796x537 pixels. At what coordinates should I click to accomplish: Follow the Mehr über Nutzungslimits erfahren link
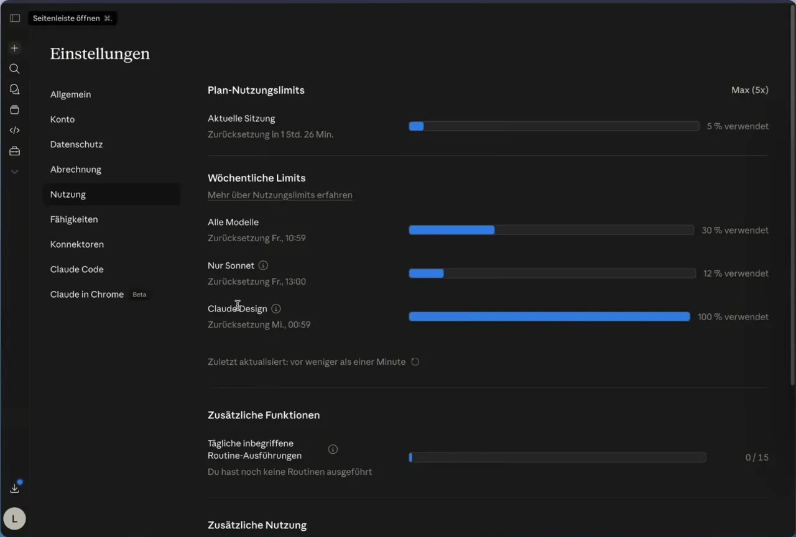(x=280, y=195)
